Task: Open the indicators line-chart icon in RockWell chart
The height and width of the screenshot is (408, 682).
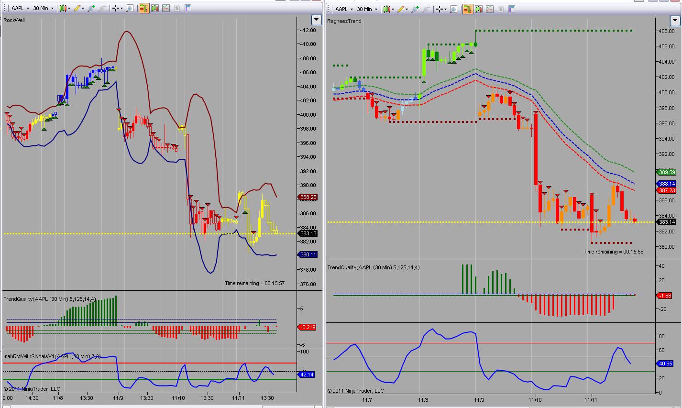Action: point(165,8)
